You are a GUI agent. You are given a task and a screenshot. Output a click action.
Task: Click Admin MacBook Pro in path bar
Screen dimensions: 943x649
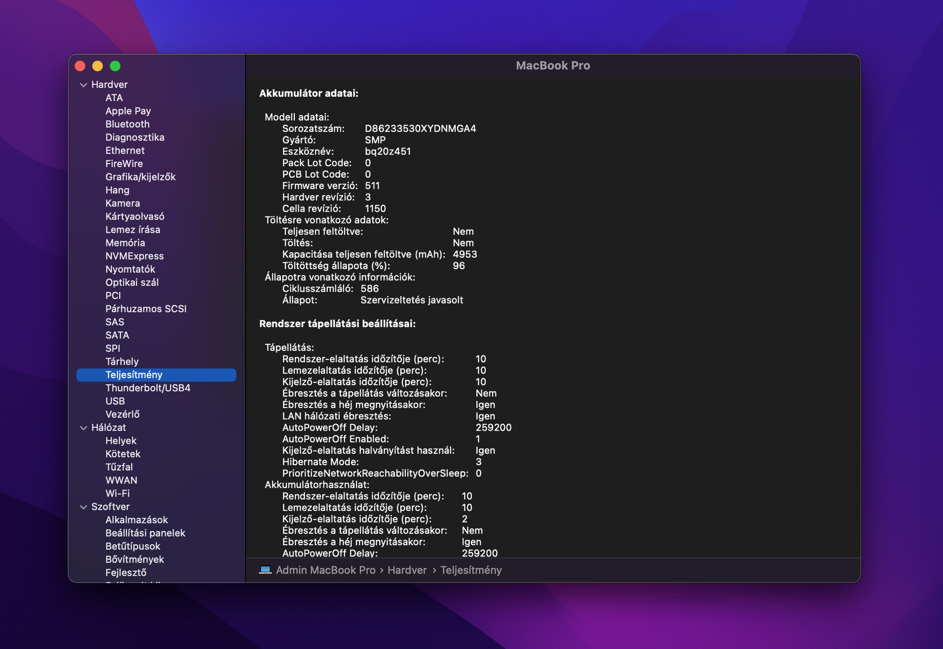point(326,570)
